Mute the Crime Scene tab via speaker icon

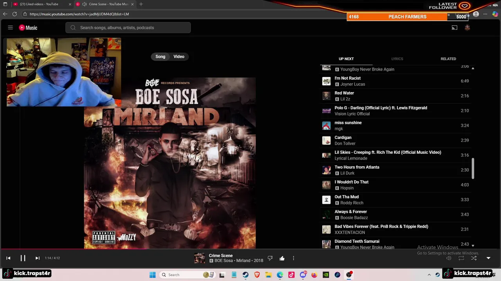84,4
